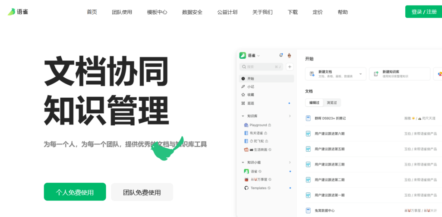Open 帮助 navigation item
This screenshot has width=442, height=217.
[x=343, y=12]
